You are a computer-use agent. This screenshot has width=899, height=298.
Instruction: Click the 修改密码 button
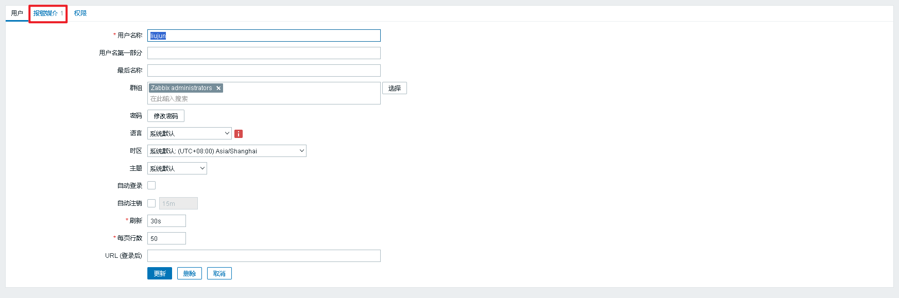coord(166,116)
